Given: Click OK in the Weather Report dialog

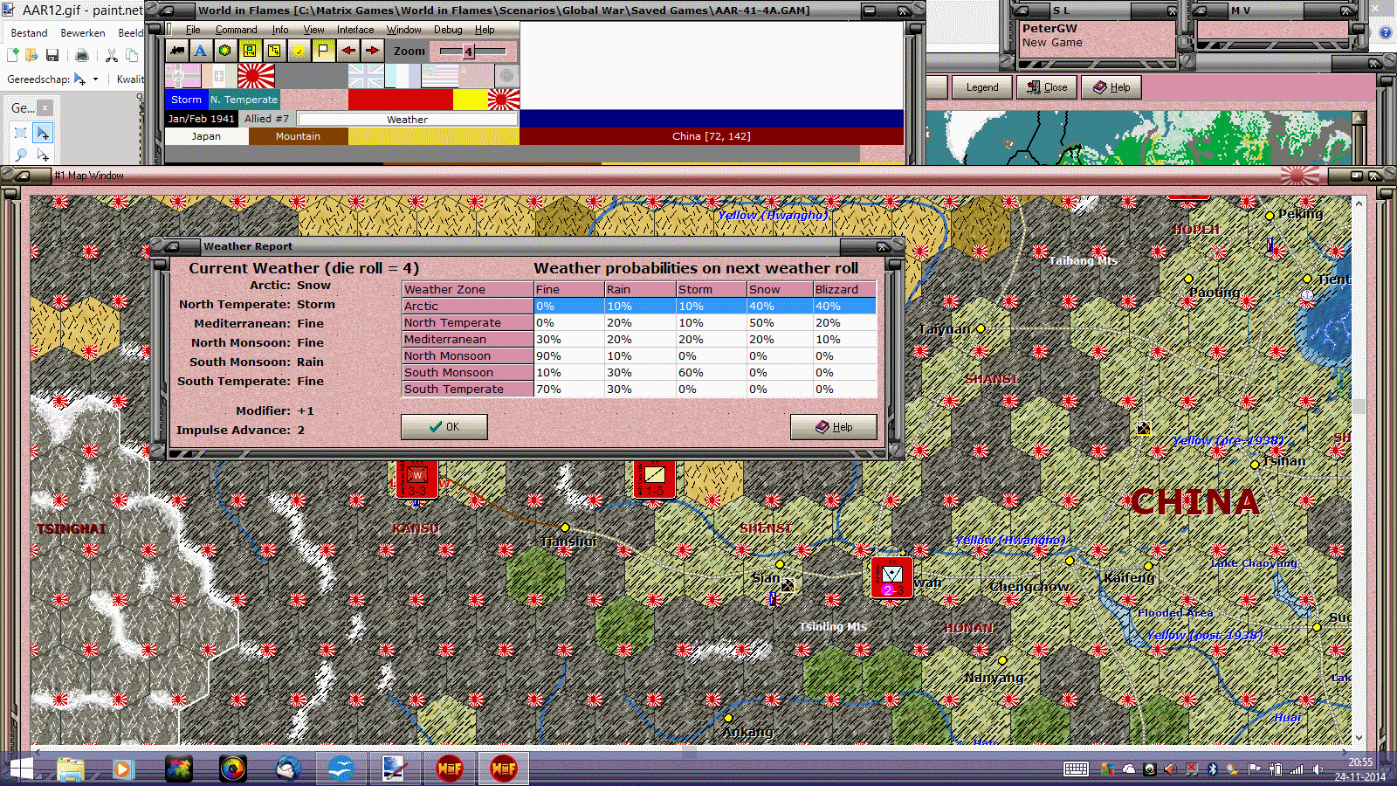Looking at the screenshot, I should (444, 427).
